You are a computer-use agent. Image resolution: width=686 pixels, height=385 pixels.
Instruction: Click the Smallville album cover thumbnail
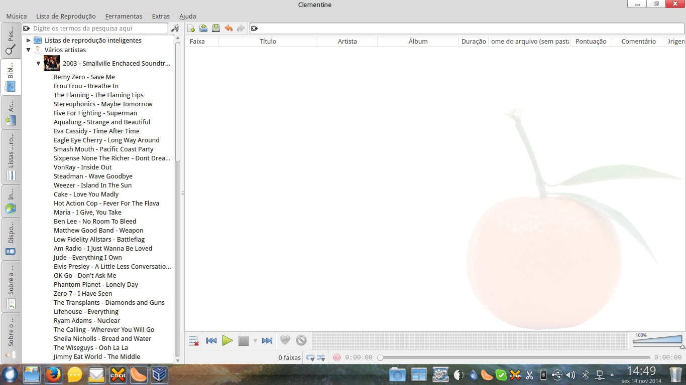[x=52, y=63]
